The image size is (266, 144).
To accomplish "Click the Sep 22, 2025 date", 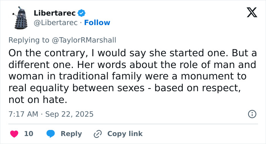I will (70, 114).
